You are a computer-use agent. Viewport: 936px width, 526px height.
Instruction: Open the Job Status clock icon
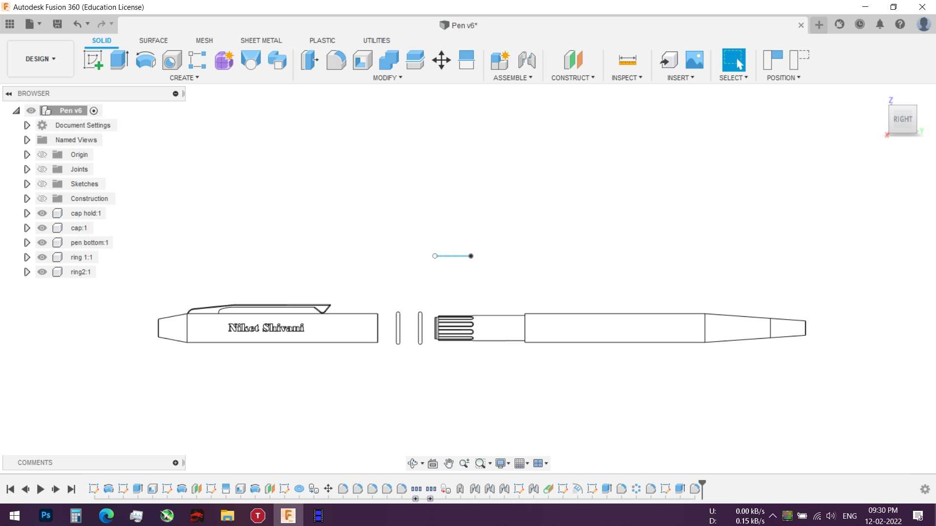[860, 24]
